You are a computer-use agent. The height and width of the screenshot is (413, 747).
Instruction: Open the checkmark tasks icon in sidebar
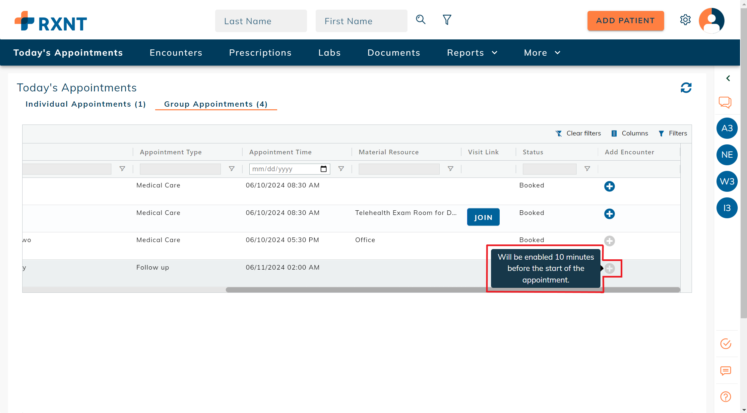[726, 344]
